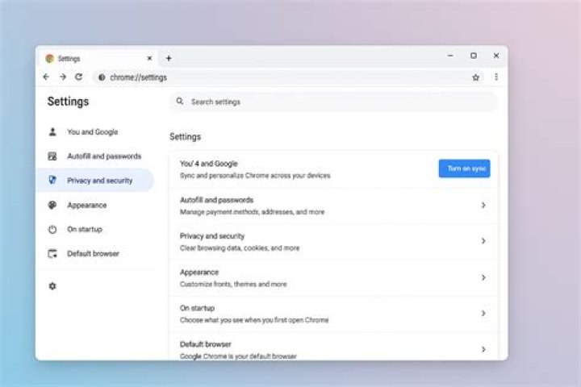Image resolution: width=581 pixels, height=387 pixels.
Task: Click 'Manage payment methods, addresses, and more'
Action: coord(252,212)
